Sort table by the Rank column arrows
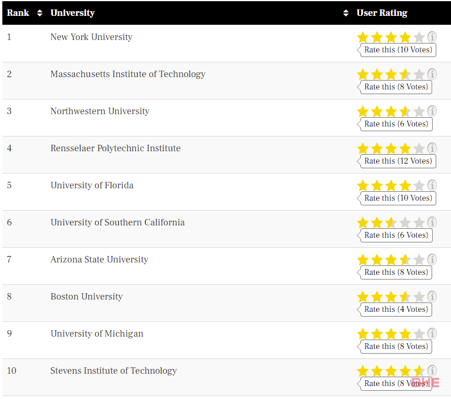The height and width of the screenshot is (399, 451). coord(39,13)
